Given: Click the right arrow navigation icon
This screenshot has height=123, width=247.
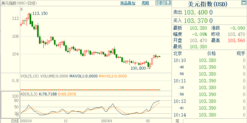Looking at the screenshot, I should coord(163,3).
